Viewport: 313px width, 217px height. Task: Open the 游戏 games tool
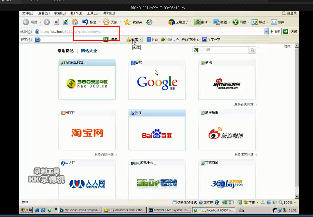tap(258, 22)
